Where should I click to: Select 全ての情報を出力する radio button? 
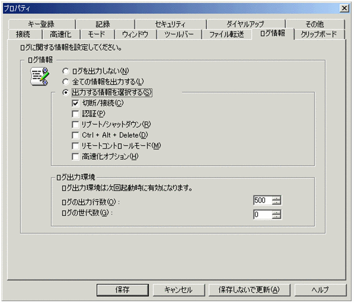[x=66, y=82]
